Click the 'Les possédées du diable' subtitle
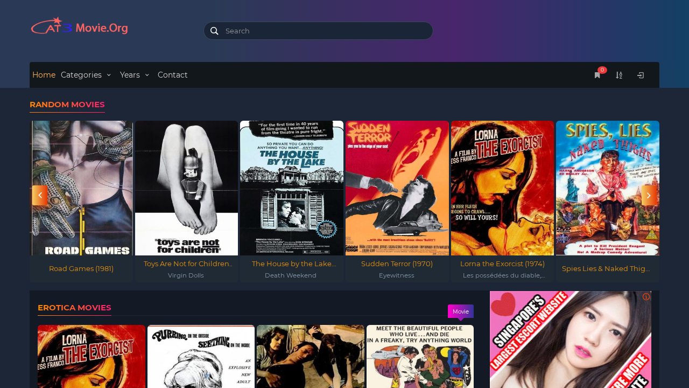This screenshot has height=388, width=689. click(x=504, y=275)
